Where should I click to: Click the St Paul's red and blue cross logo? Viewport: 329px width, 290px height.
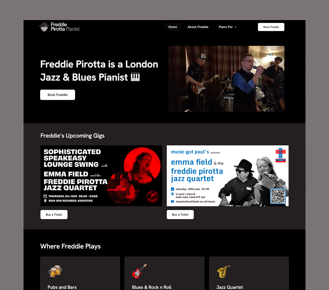pos(281,155)
